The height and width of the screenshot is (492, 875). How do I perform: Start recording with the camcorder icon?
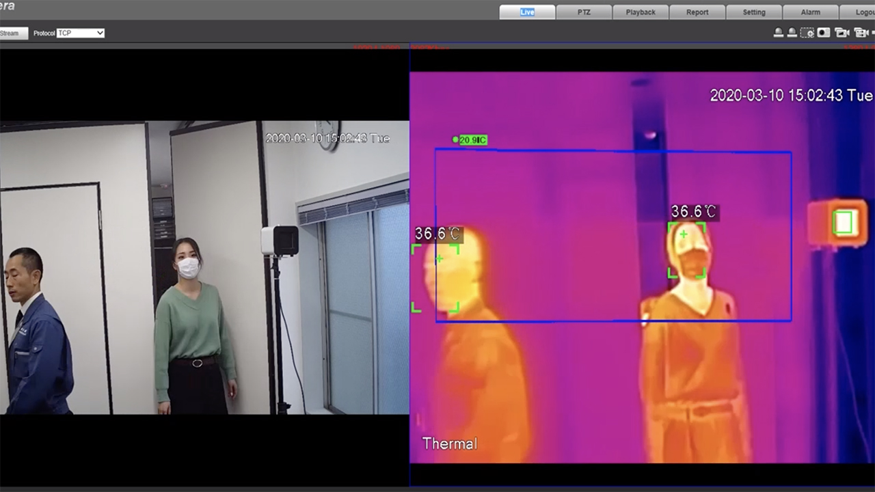tap(842, 33)
